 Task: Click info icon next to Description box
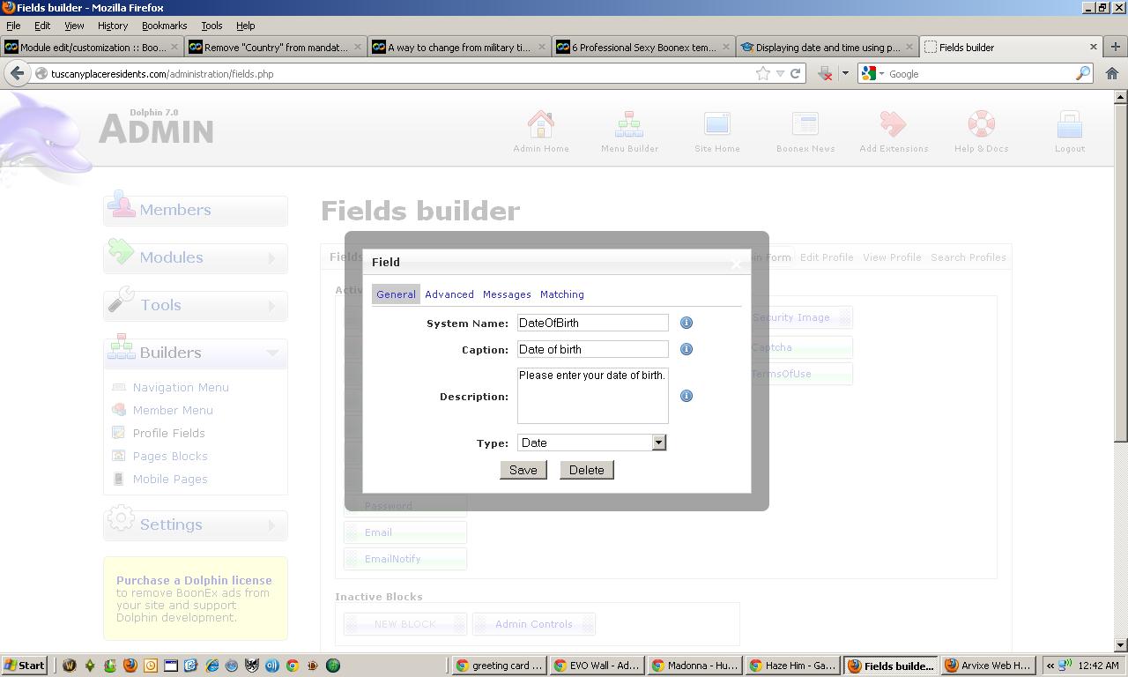pyautogui.click(x=686, y=397)
